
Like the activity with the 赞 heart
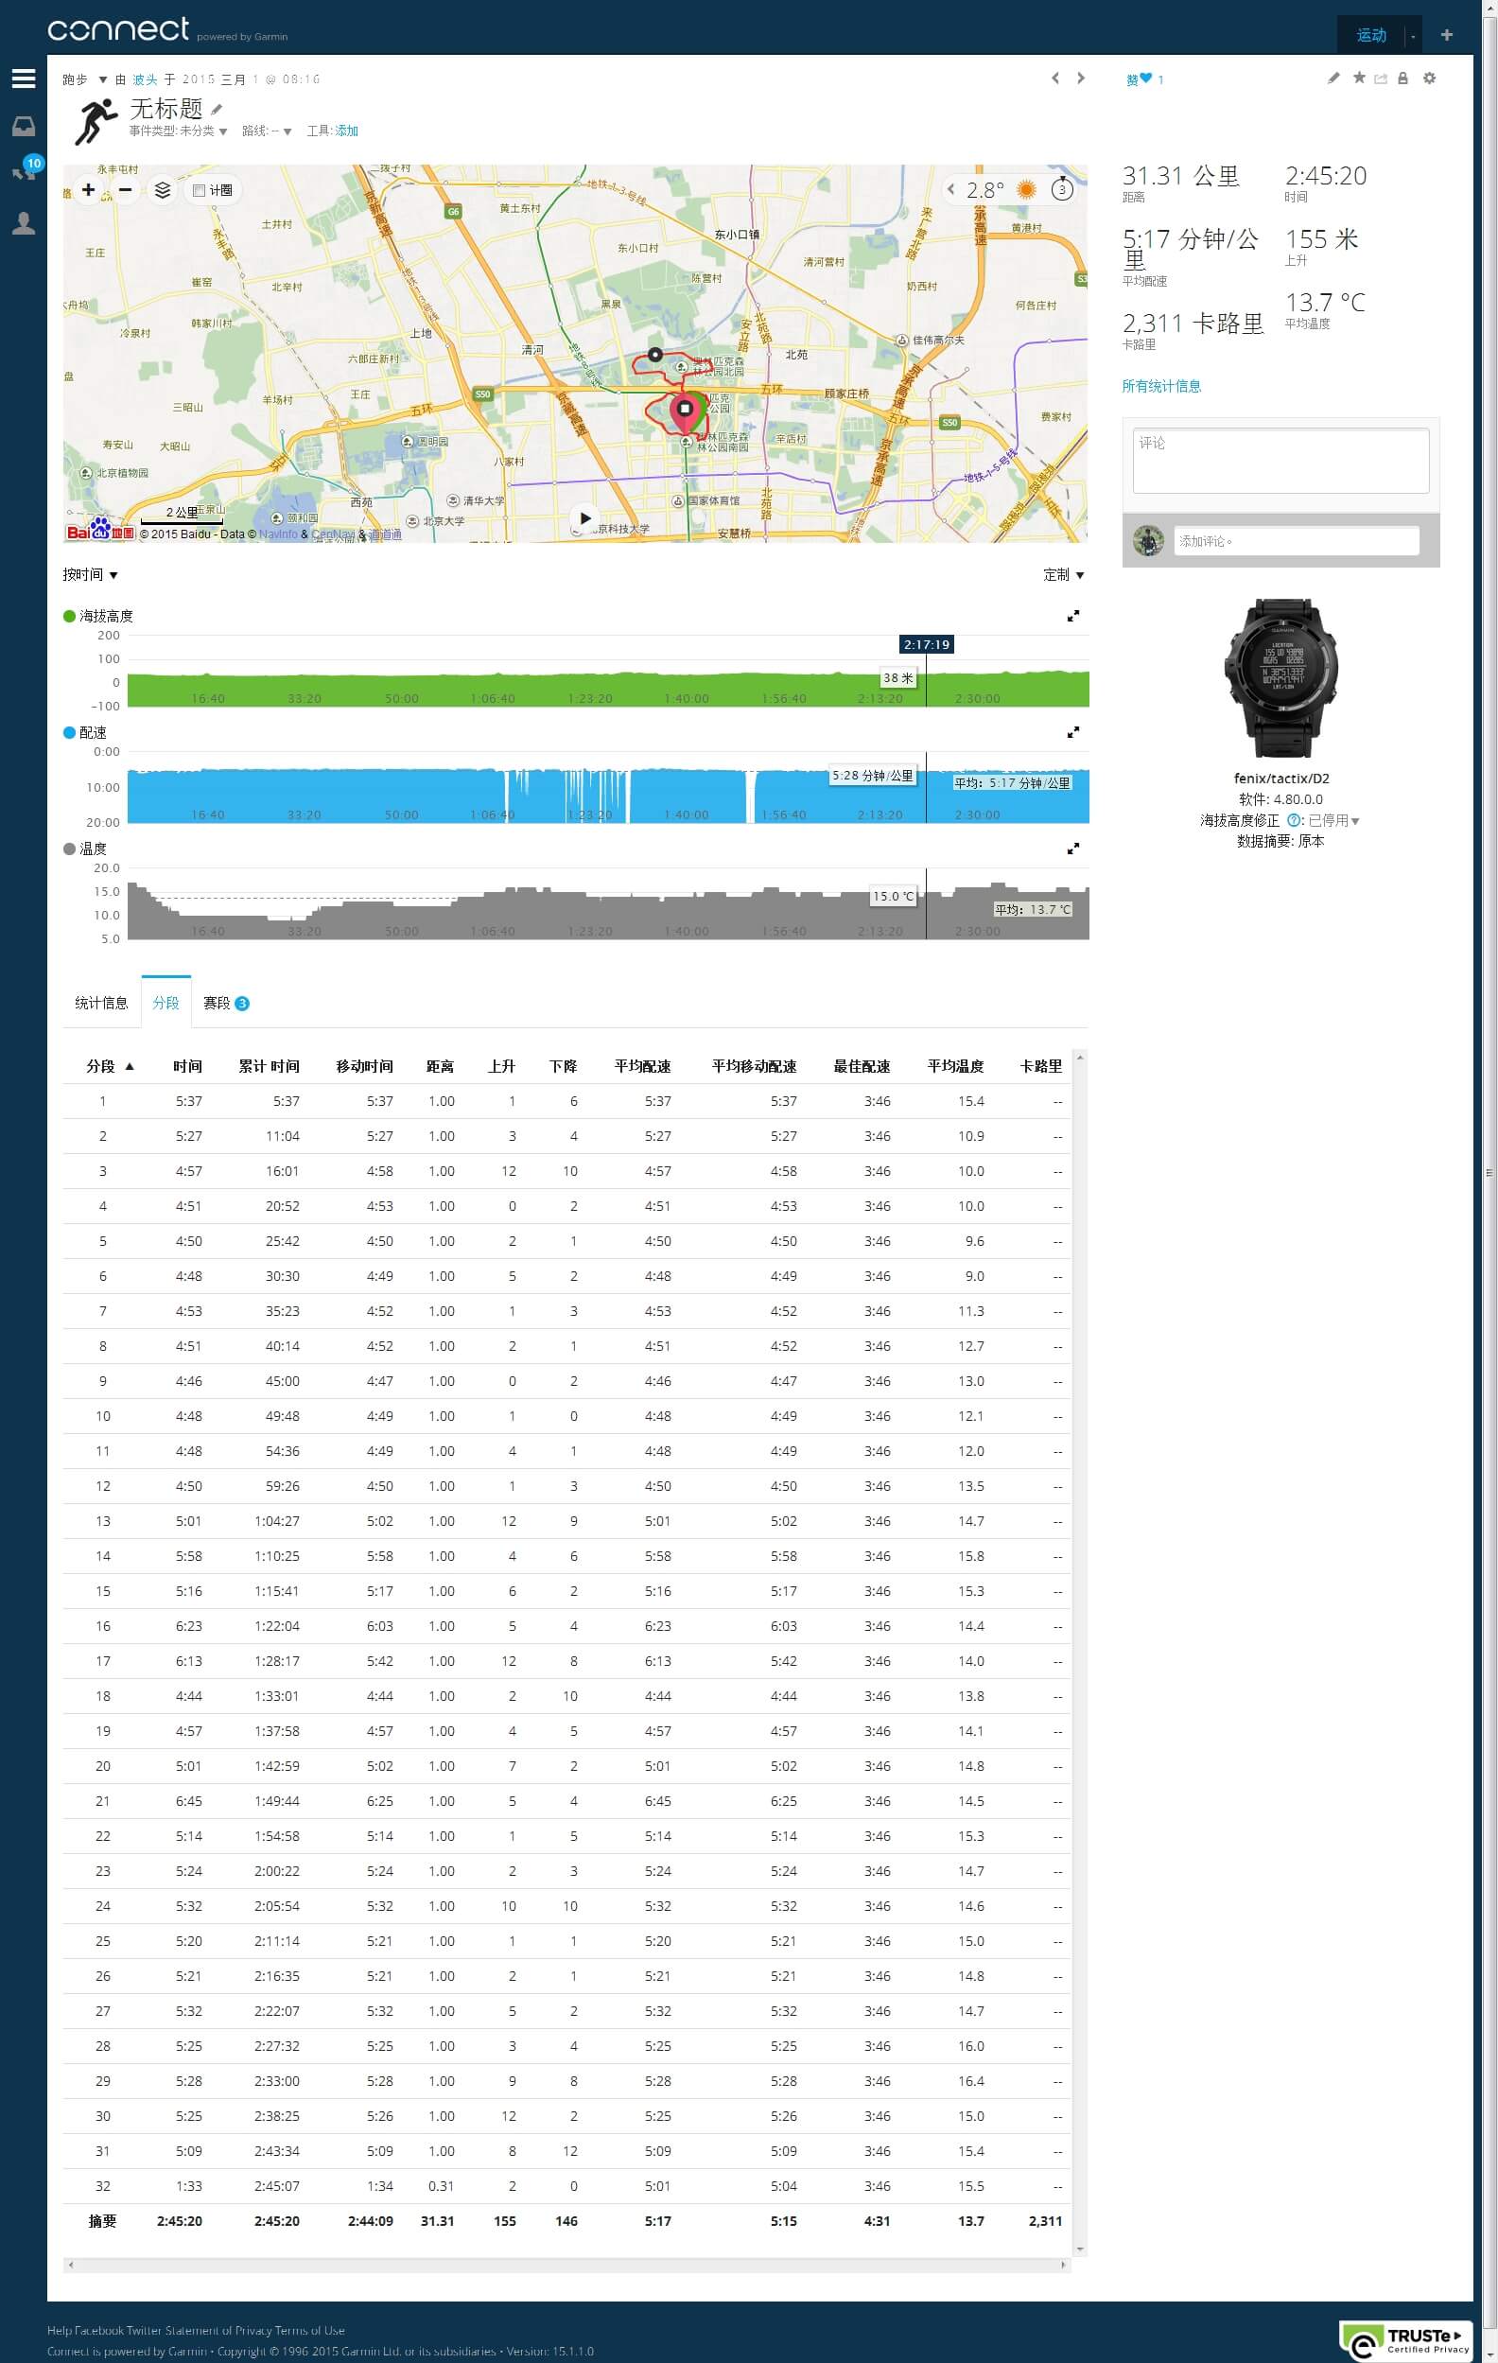coord(1144,79)
